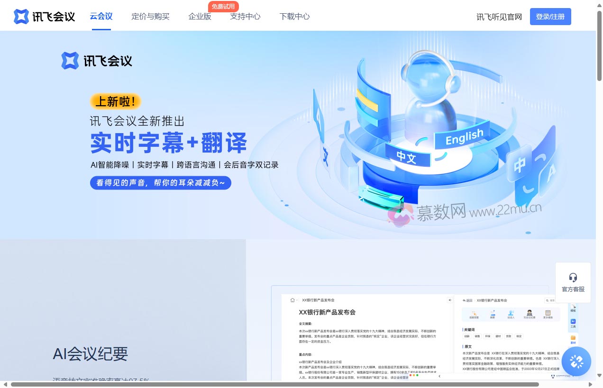Screen dimensions: 603x388
Task: Open the blue floating assistant button
Action: pos(576,361)
